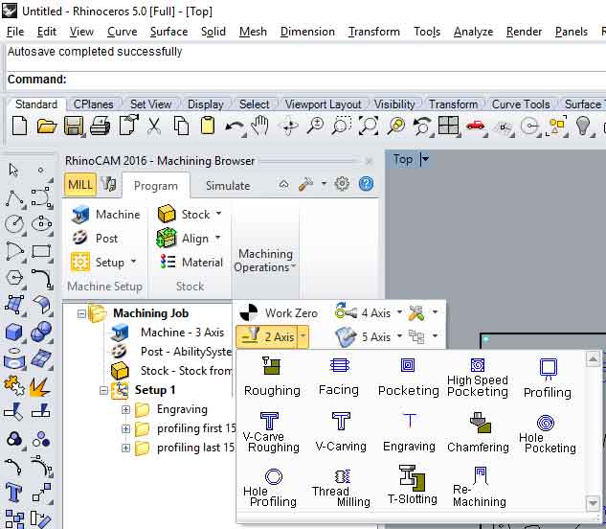Collapse the Machining Job node
The height and width of the screenshot is (529, 606).
(81, 313)
